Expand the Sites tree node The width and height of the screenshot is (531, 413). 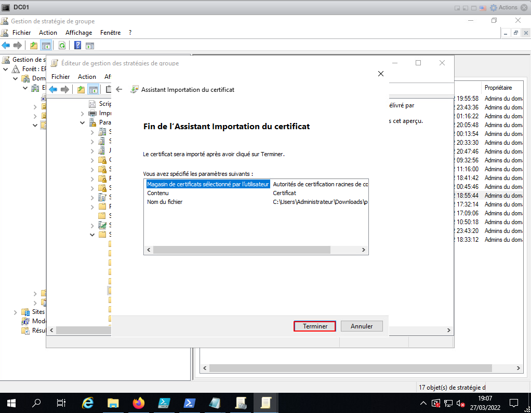coord(16,312)
